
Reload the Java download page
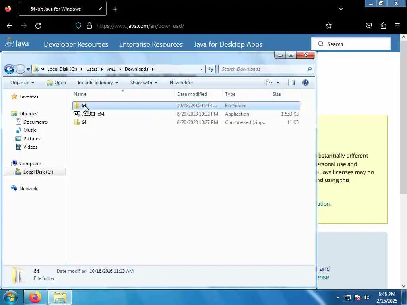pos(38,26)
